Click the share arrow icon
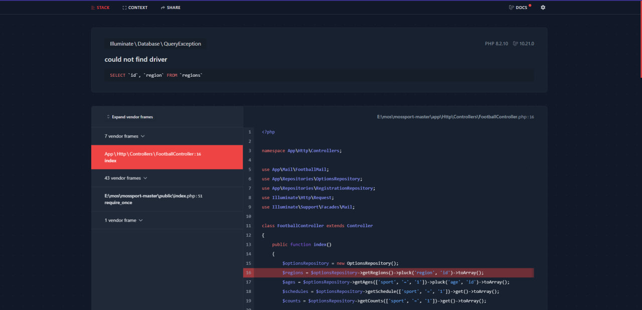Image resolution: width=642 pixels, height=310 pixels. [163, 8]
